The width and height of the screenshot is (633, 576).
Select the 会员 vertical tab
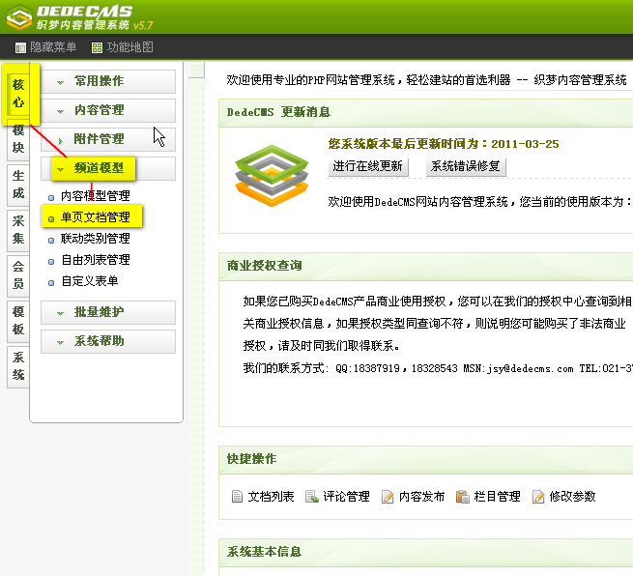tap(18, 275)
